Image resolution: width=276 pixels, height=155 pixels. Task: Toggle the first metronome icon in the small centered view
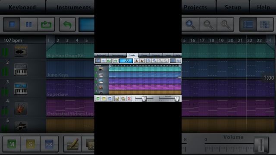point(137,61)
